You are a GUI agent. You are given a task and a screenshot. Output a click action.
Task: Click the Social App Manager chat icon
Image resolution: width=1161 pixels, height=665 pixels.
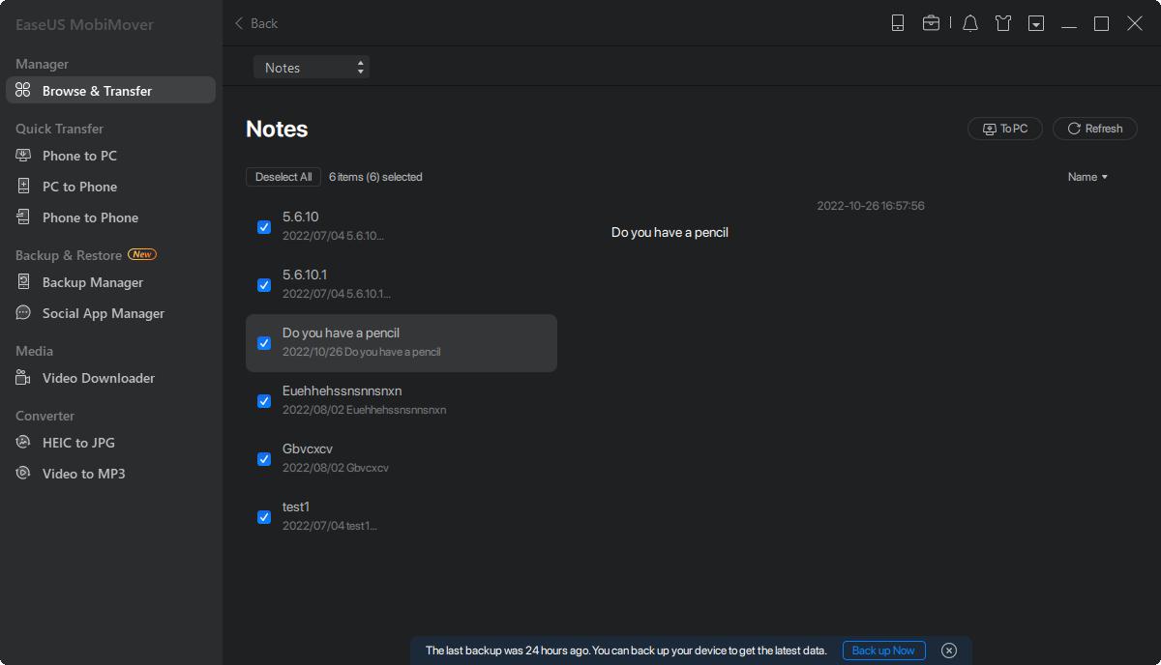(x=24, y=313)
